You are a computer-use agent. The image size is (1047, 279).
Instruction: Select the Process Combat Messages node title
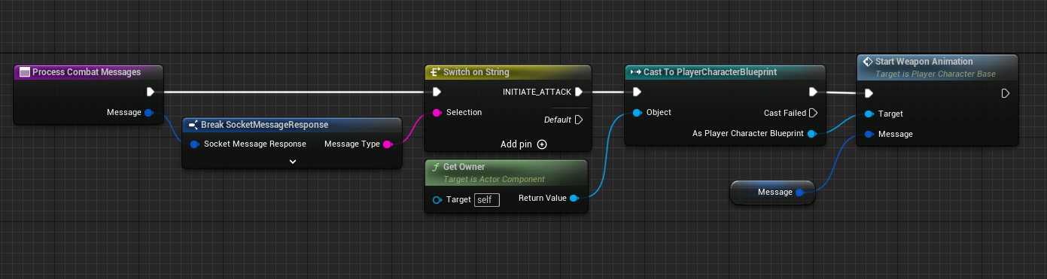pyautogui.click(x=87, y=72)
